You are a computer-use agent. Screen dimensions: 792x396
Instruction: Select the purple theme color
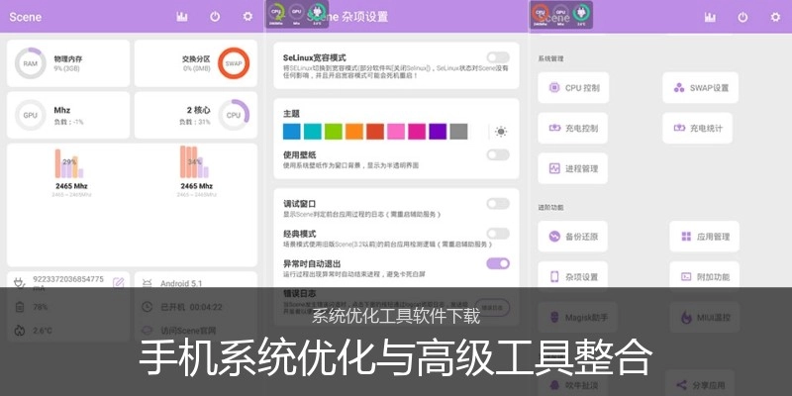pos(438,132)
